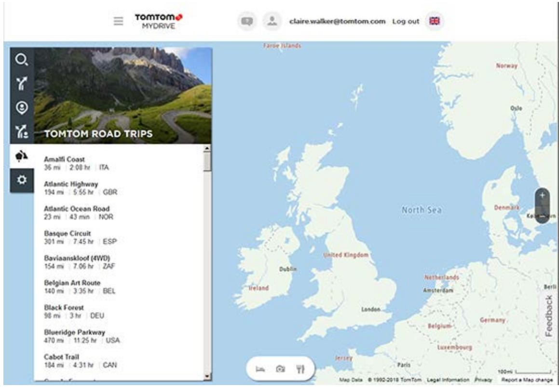Show restaurants with fork and knife icon
The image size is (559, 387).
(300, 369)
